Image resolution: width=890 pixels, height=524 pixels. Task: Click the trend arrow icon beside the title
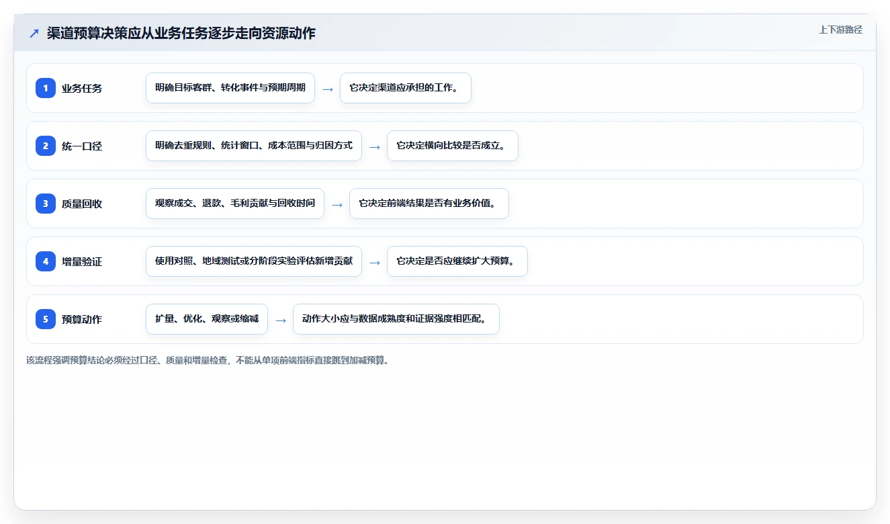click(34, 34)
